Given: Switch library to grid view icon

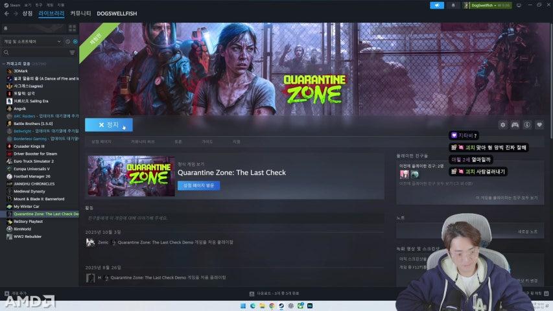Looking at the screenshot, I should point(73,29).
